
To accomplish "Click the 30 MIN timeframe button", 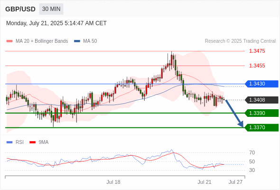I will tap(51, 9).
